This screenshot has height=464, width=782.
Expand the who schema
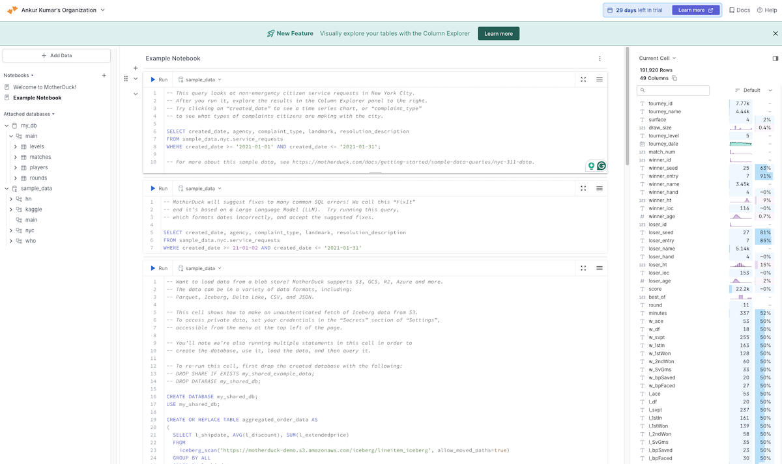coord(11,241)
